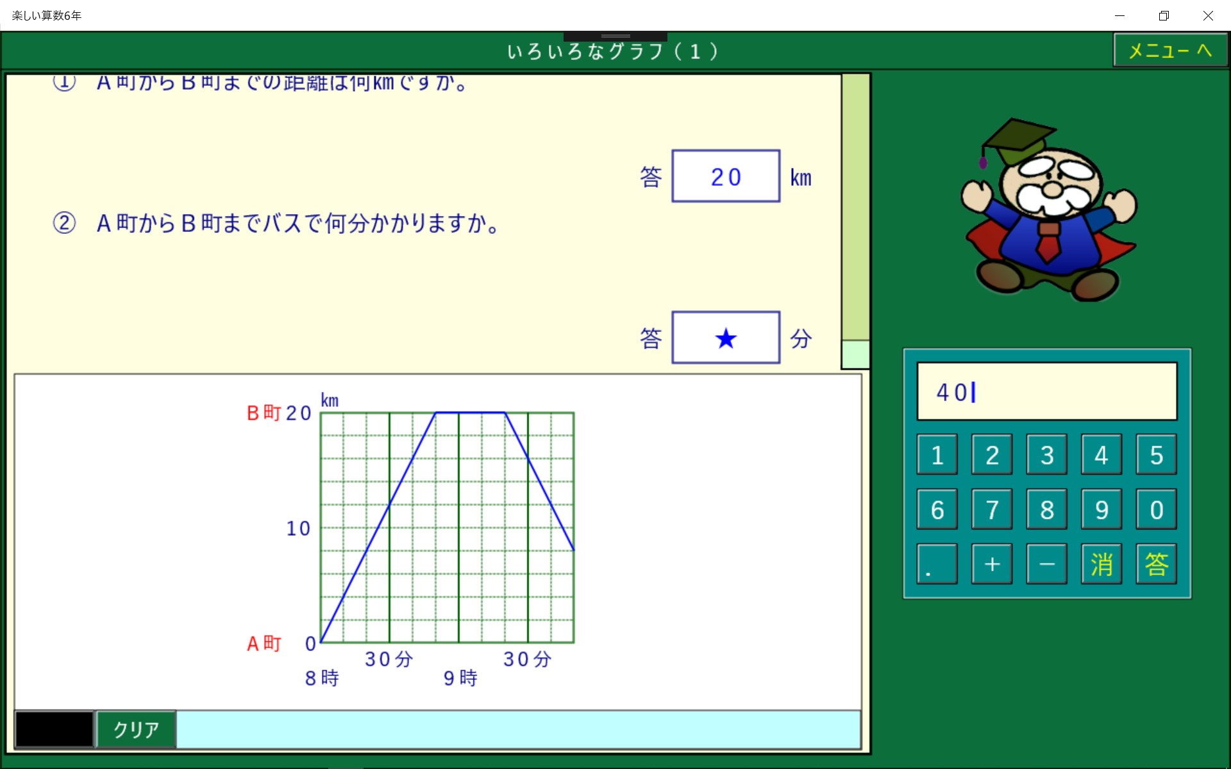Submit with the 答 (answer) keypad button
Image resolution: width=1231 pixels, height=769 pixels.
1156,564
